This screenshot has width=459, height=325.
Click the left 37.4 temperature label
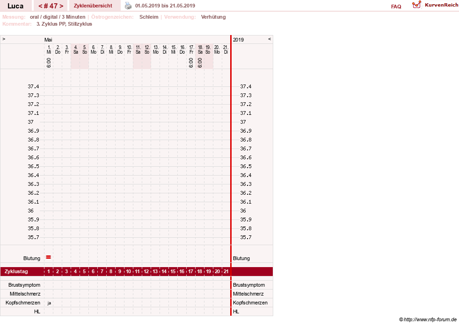pos(33,86)
